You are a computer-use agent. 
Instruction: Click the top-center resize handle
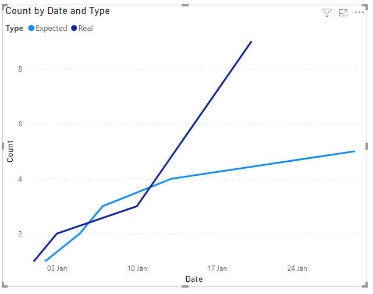click(x=185, y=5)
